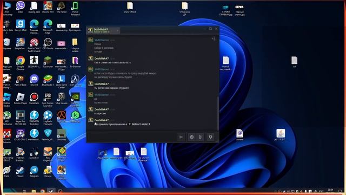Open the emoticon picker in chat
The height and width of the screenshot is (195, 346).
point(191,137)
